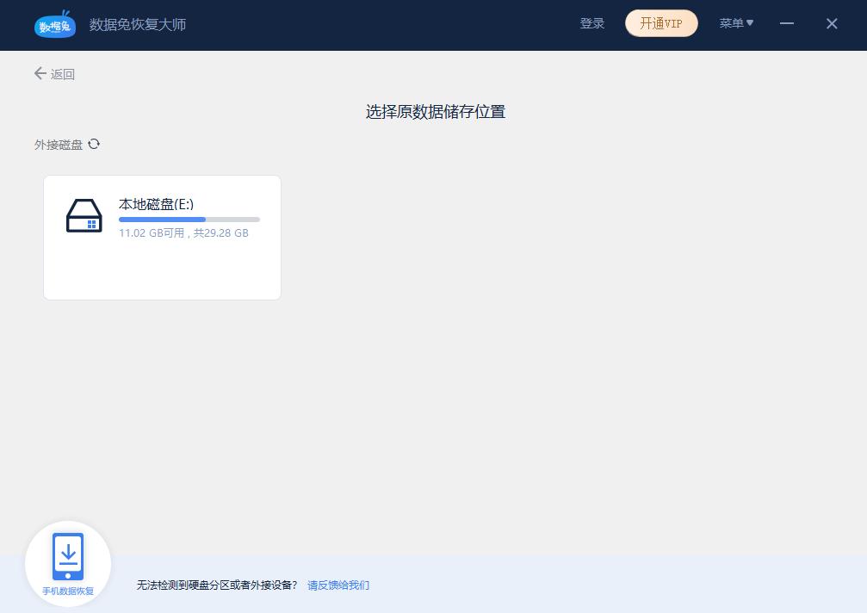867x613 pixels.
Task: Open the 请反馈给我们 feedback link
Action: (x=338, y=585)
